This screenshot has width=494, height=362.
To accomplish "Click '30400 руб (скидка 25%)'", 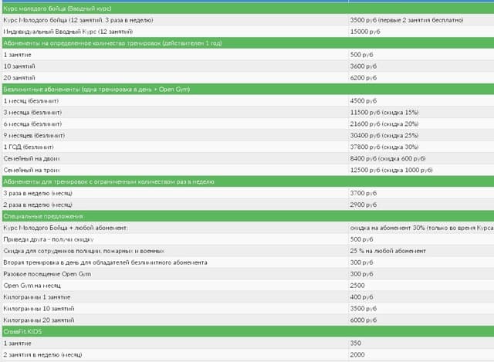I will [x=384, y=136].
